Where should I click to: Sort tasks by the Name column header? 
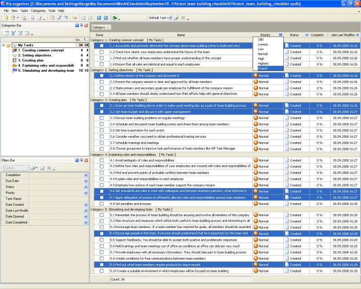click(180, 35)
